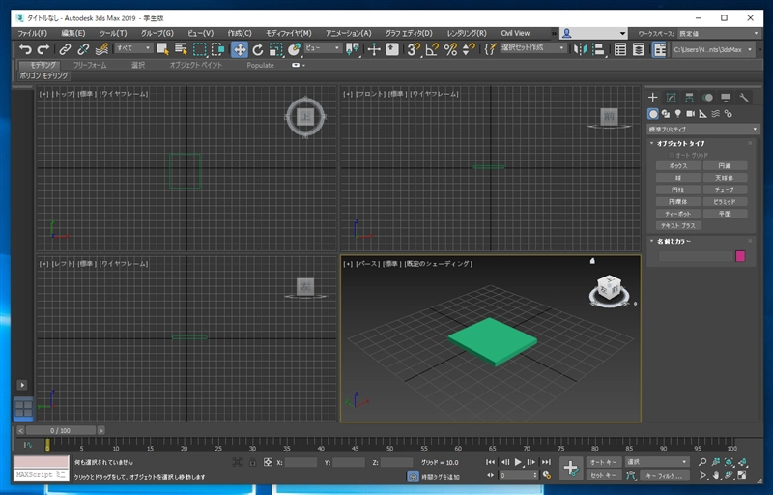Click the テキスト プラス button

(x=678, y=226)
